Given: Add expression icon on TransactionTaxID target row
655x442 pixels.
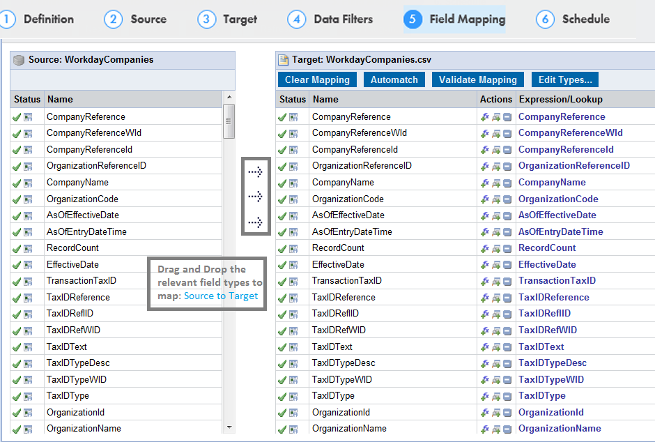Looking at the screenshot, I should [x=485, y=282].
